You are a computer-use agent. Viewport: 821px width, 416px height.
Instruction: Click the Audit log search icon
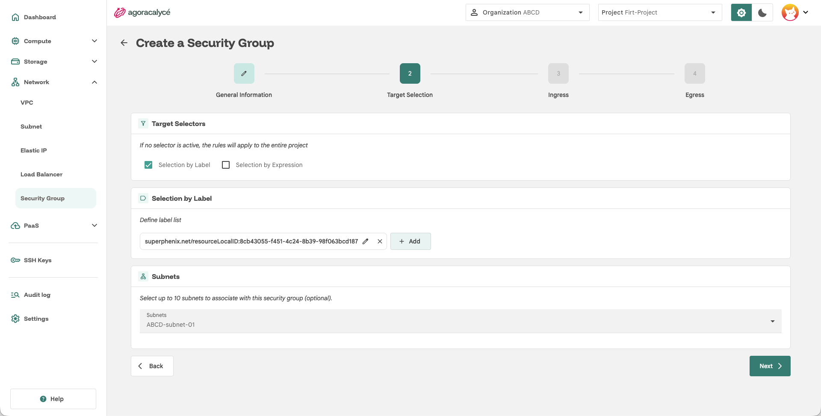15,295
